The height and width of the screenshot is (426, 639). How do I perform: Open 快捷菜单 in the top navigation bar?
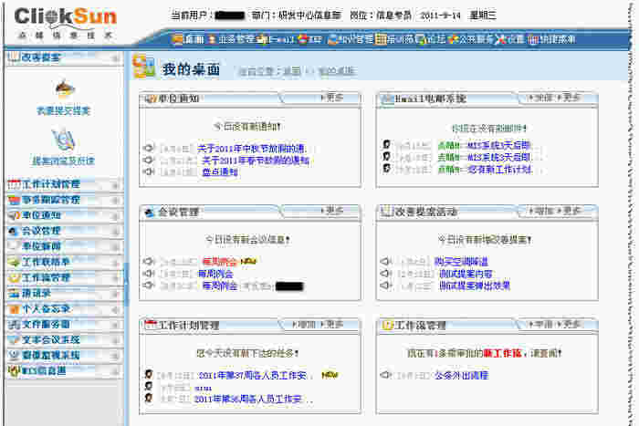pos(551,39)
